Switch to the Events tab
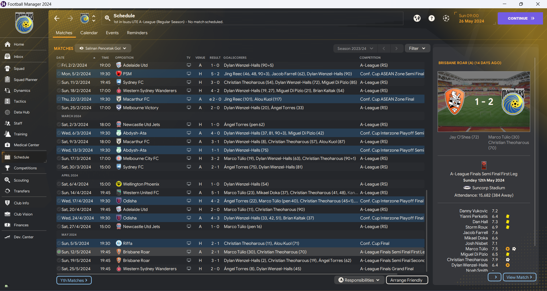The width and height of the screenshot is (547, 291). 112,33
